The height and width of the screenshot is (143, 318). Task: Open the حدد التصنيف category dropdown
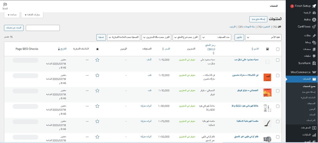tap(216, 37)
